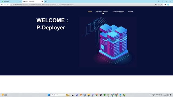173x97 pixels.
Task: Open a new browser tab
Action: pyautogui.click(x=46, y=2)
